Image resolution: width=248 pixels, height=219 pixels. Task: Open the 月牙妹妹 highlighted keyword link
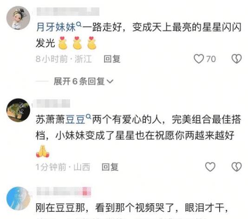pyautogui.click(x=56, y=27)
